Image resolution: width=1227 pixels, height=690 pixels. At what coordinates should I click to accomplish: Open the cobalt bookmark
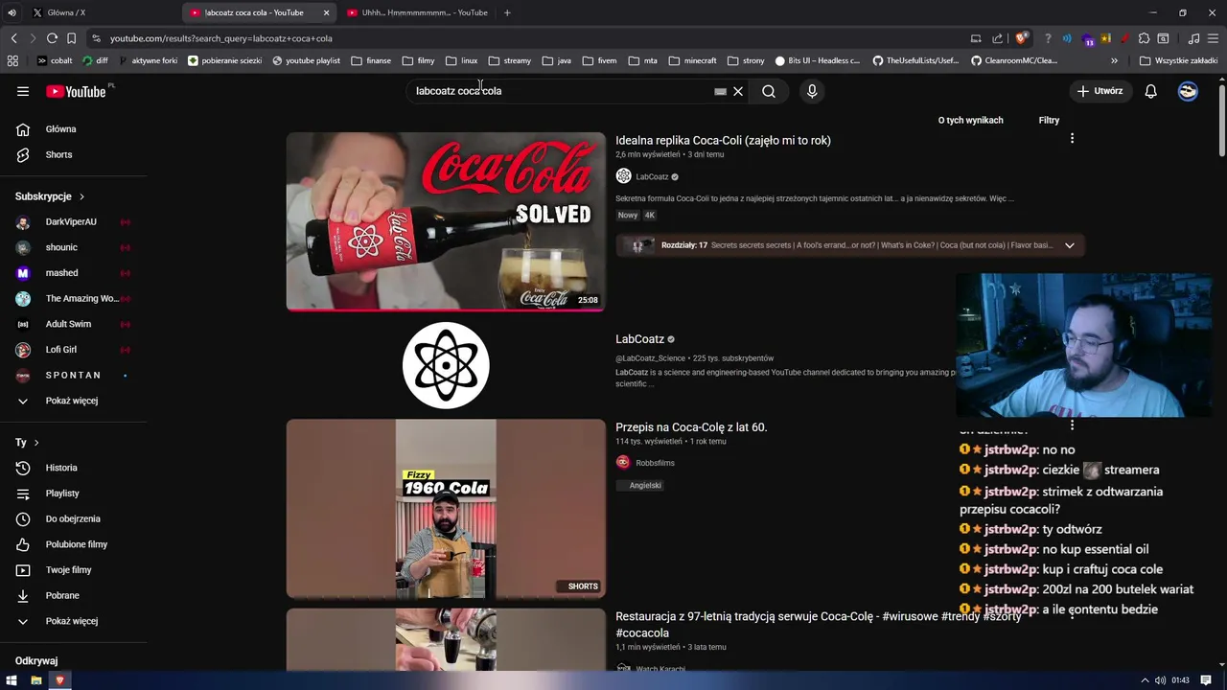point(55,60)
